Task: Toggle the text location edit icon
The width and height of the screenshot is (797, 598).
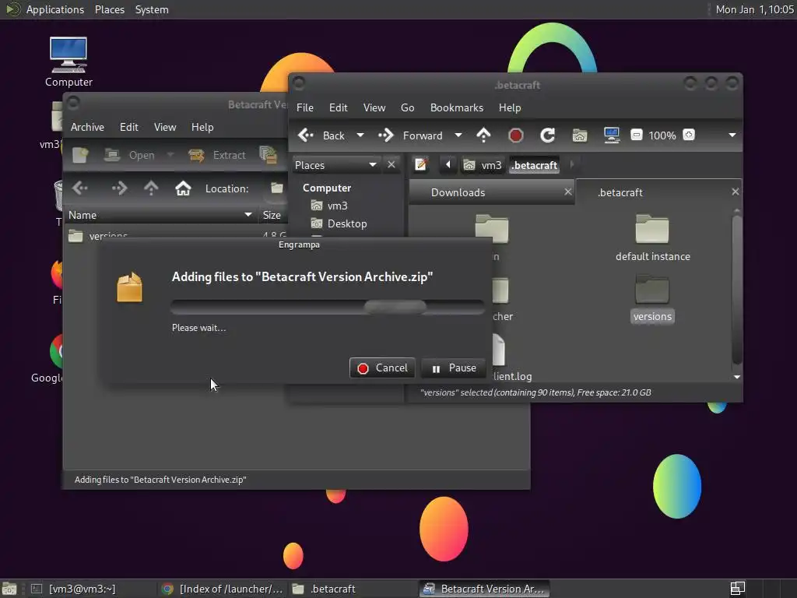Action: coord(420,165)
